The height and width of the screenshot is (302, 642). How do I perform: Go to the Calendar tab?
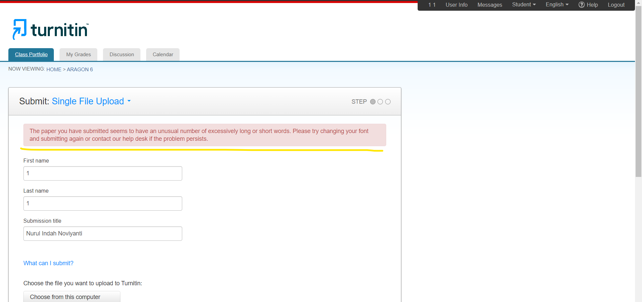[163, 55]
